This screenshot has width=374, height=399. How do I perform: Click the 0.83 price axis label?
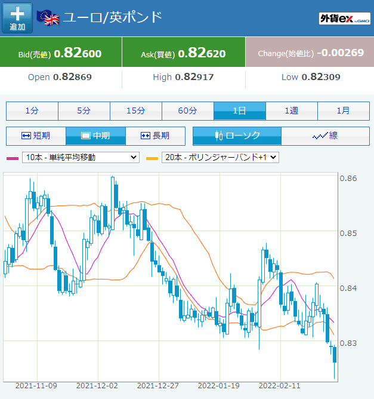[348, 343]
